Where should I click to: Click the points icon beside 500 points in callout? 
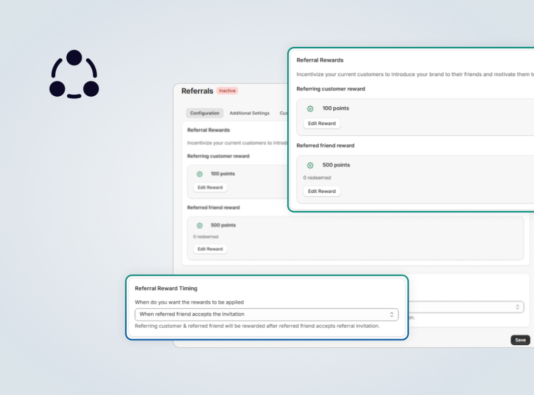click(310, 165)
